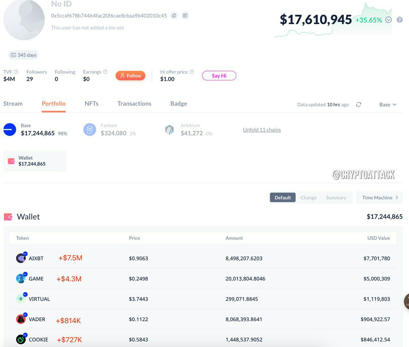Switch to the Badge tab
Image resolution: width=409 pixels, height=347 pixels.
point(179,104)
